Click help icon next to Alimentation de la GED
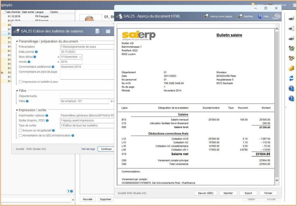The width and height of the screenshot is (297, 206). point(73,136)
